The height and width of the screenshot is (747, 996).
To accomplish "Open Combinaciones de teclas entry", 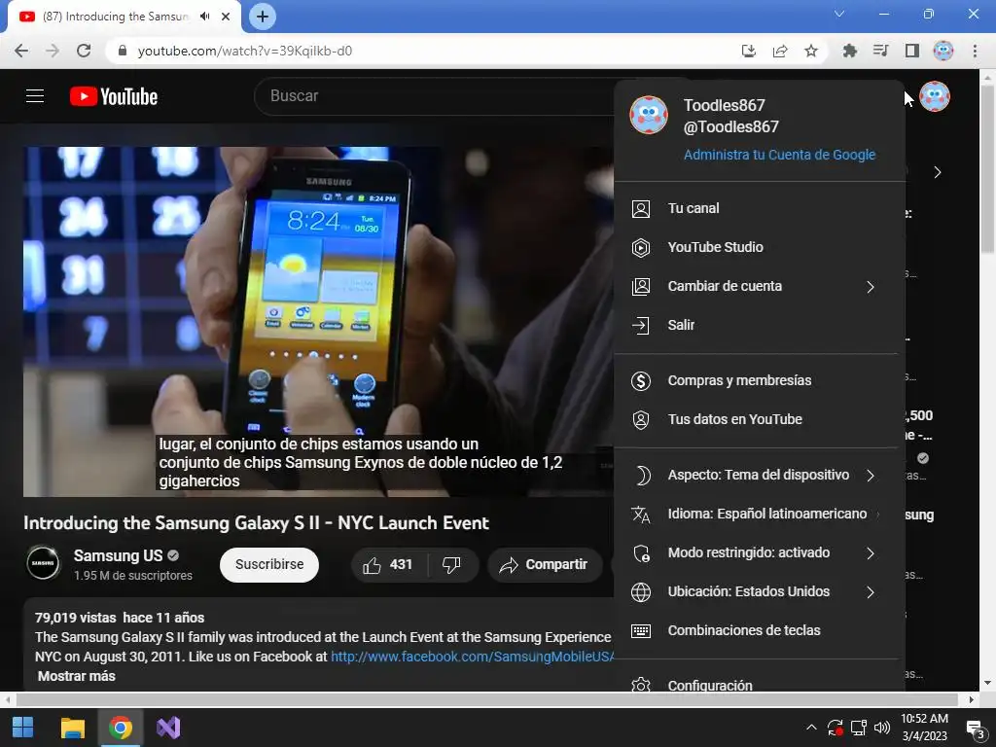I will pos(759,630).
